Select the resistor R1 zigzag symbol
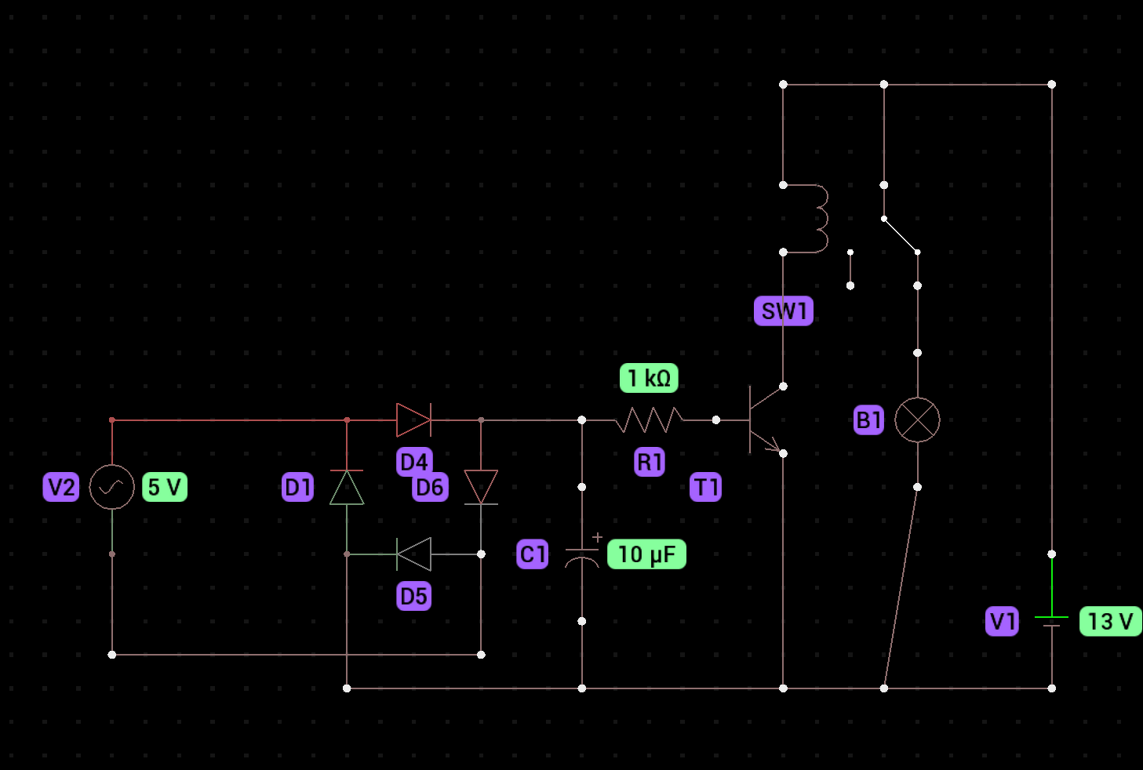This screenshot has height=770, width=1143. point(649,420)
